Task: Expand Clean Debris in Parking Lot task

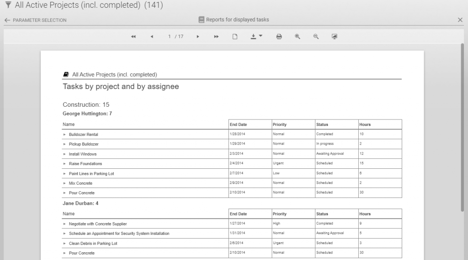Action: (x=64, y=244)
